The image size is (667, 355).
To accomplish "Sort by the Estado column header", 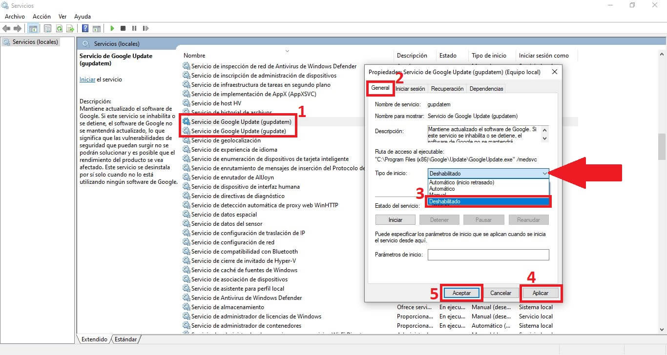I will pos(452,56).
